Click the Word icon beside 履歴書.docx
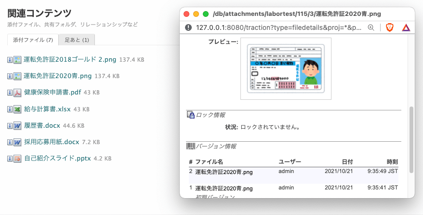 tap(17, 126)
